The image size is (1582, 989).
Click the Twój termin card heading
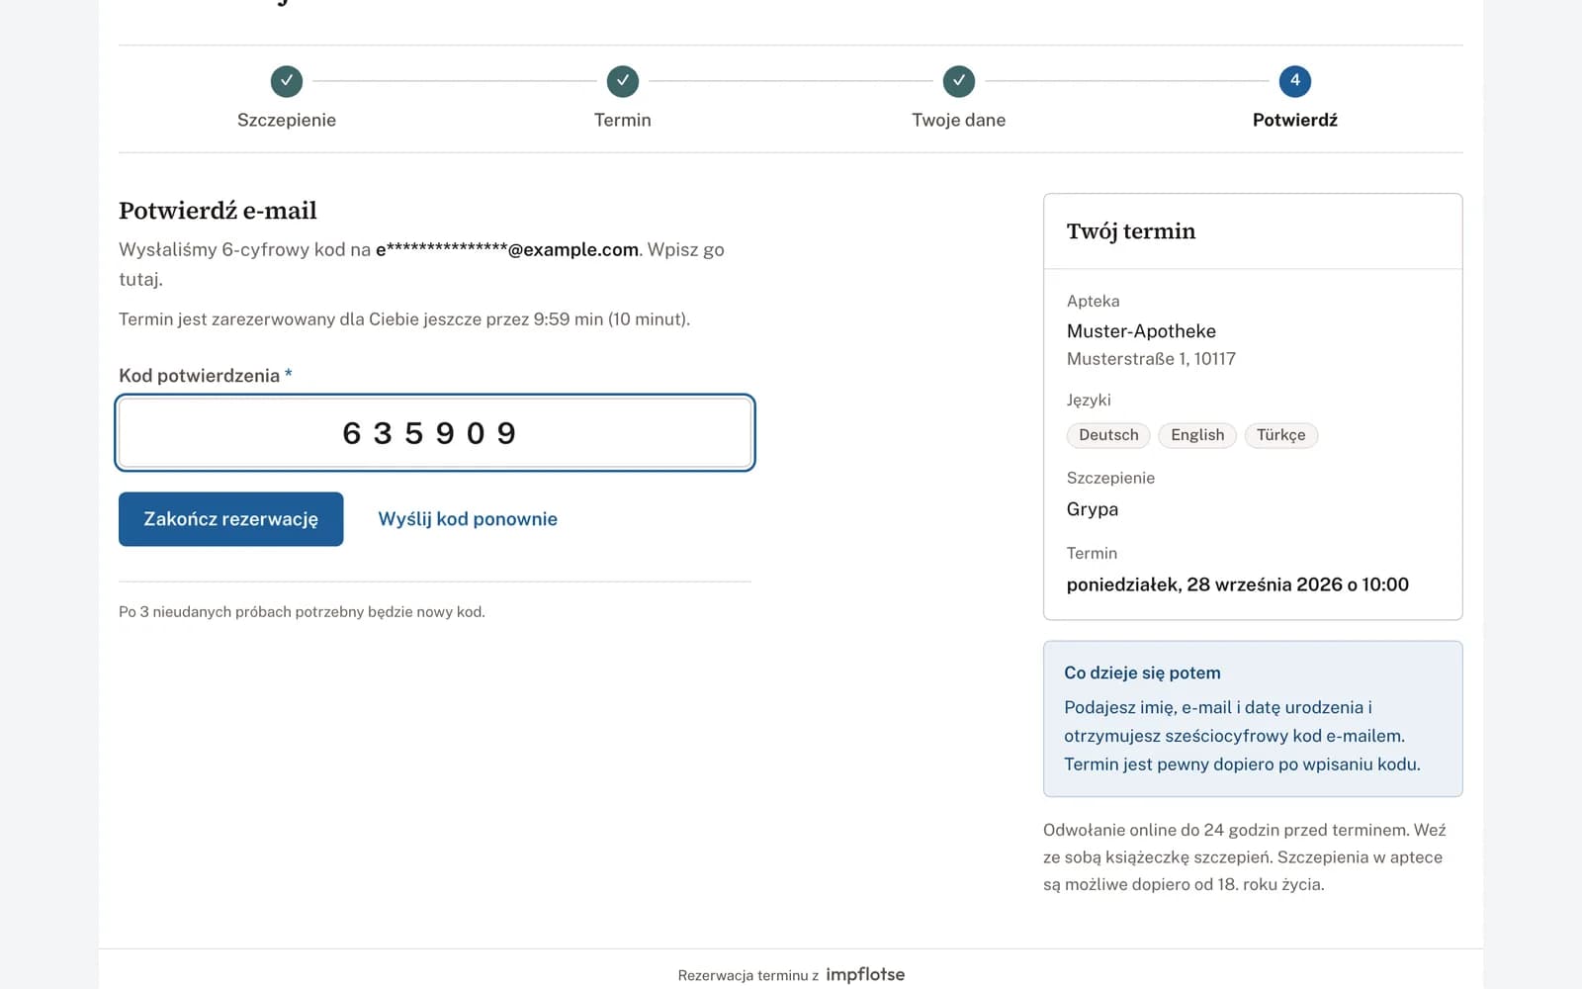click(1131, 231)
